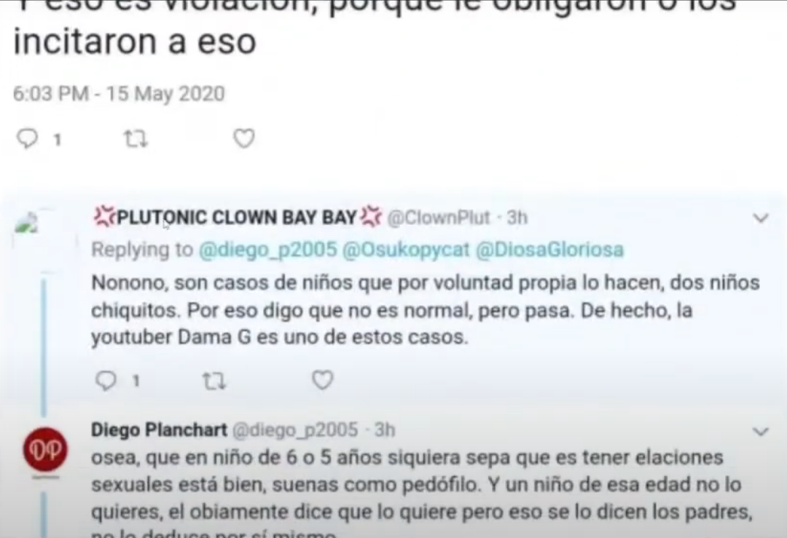Image resolution: width=787 pixels, height=538 pixels.
Task: Open the @DiosaGloriosa mention
Action: [549, 250]
